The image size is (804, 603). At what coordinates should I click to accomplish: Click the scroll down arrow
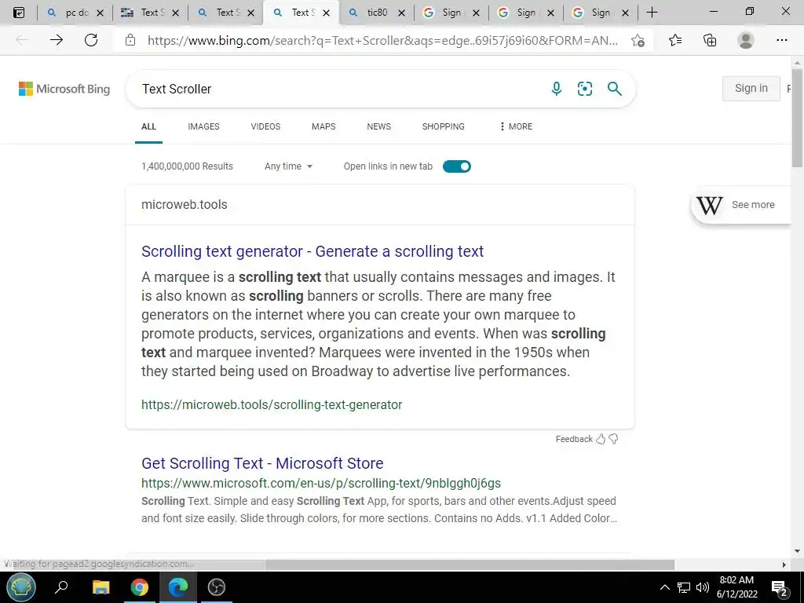click(x=797, y=551)
